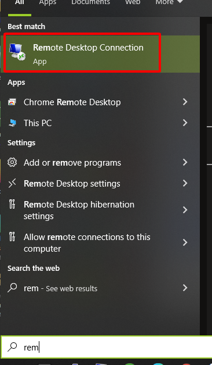Click the search text box containing rem

click(106, 347)
